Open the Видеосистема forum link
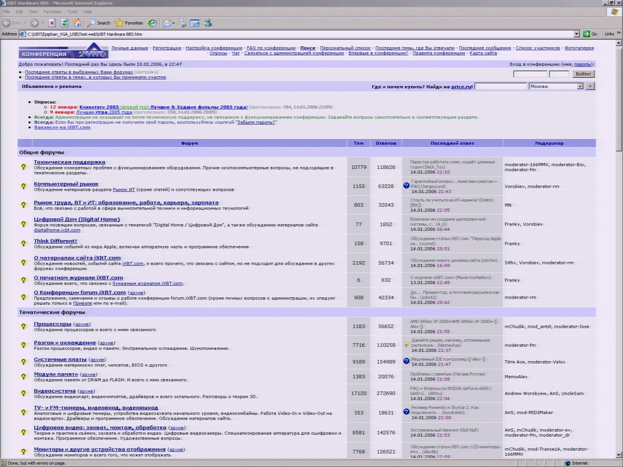The width and height of the screenshot is (623, 467). click(55, 391)
